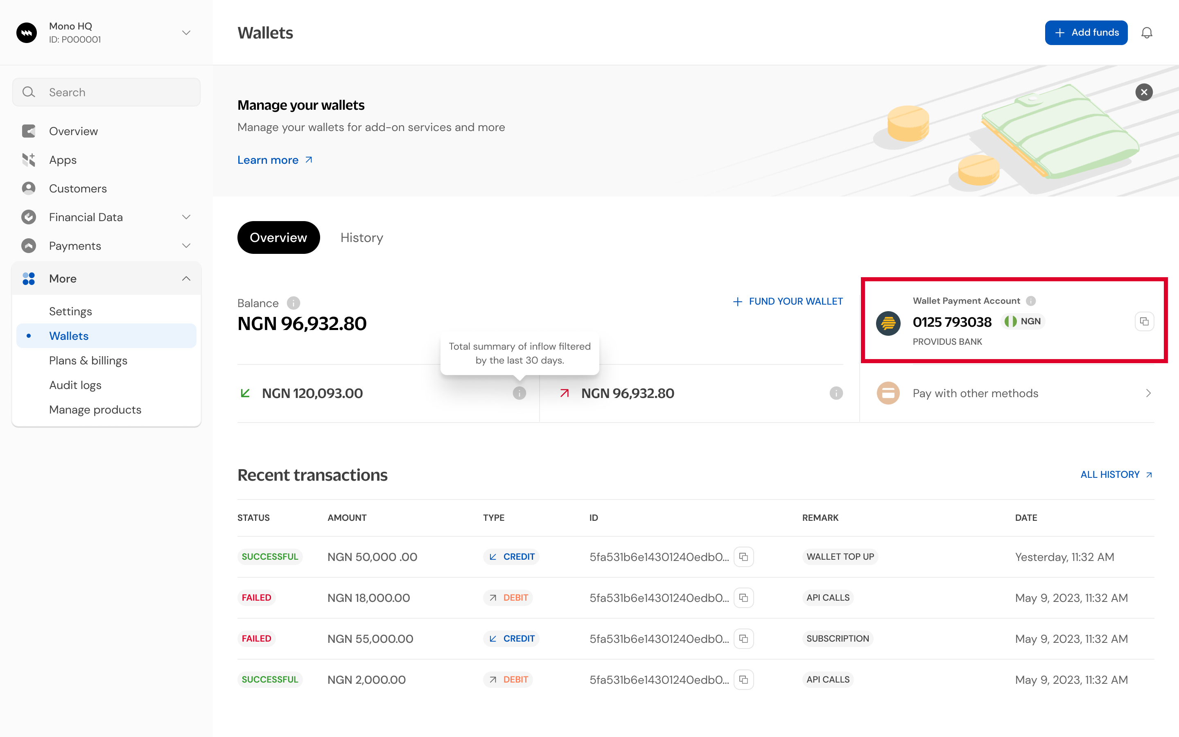Copy ID of NGN 18,000.00 transaction

[743, 598]
